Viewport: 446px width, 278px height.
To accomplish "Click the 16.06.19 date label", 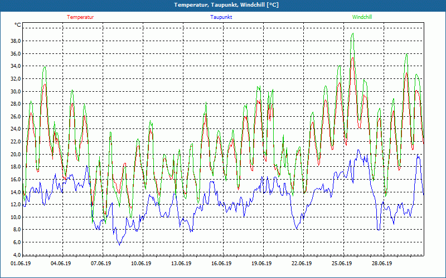I will [221, 263].
